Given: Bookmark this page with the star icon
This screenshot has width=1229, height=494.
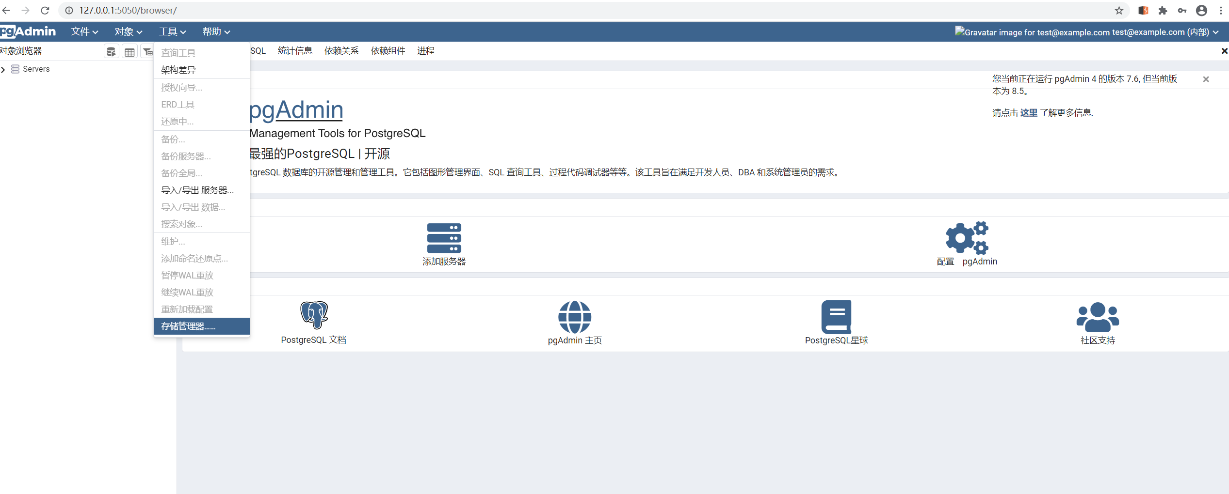Looking at the screenshot, I should [x=1119, y=10].
